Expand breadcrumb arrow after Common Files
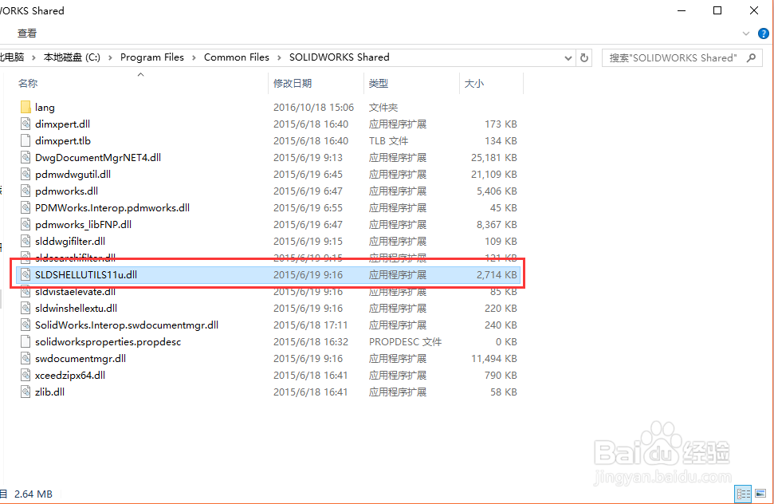This screenshot has width=774, height=504. click(x=279, y=57)
